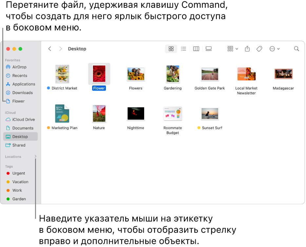Select Desktop in the sidebar
The width and height of the screenshot is (306, 247).
click(x=21, y=136)
